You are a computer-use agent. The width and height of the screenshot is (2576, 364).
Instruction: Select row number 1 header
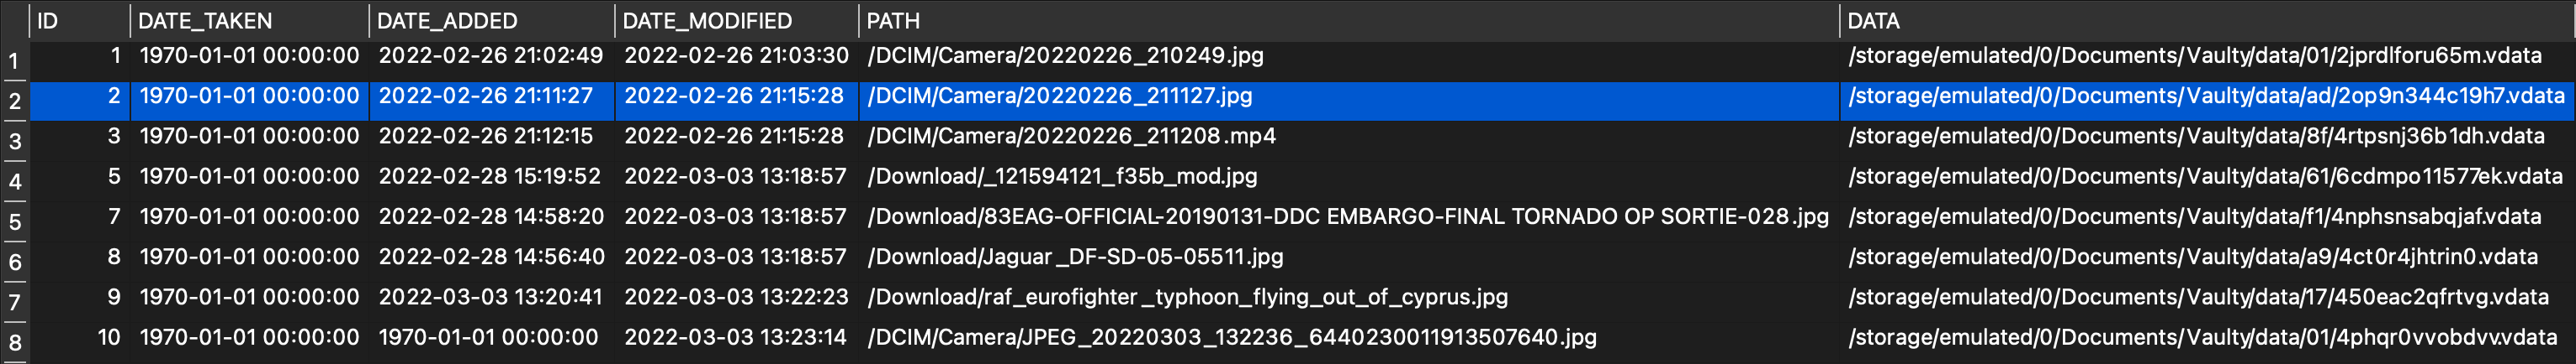pos(14,62)
